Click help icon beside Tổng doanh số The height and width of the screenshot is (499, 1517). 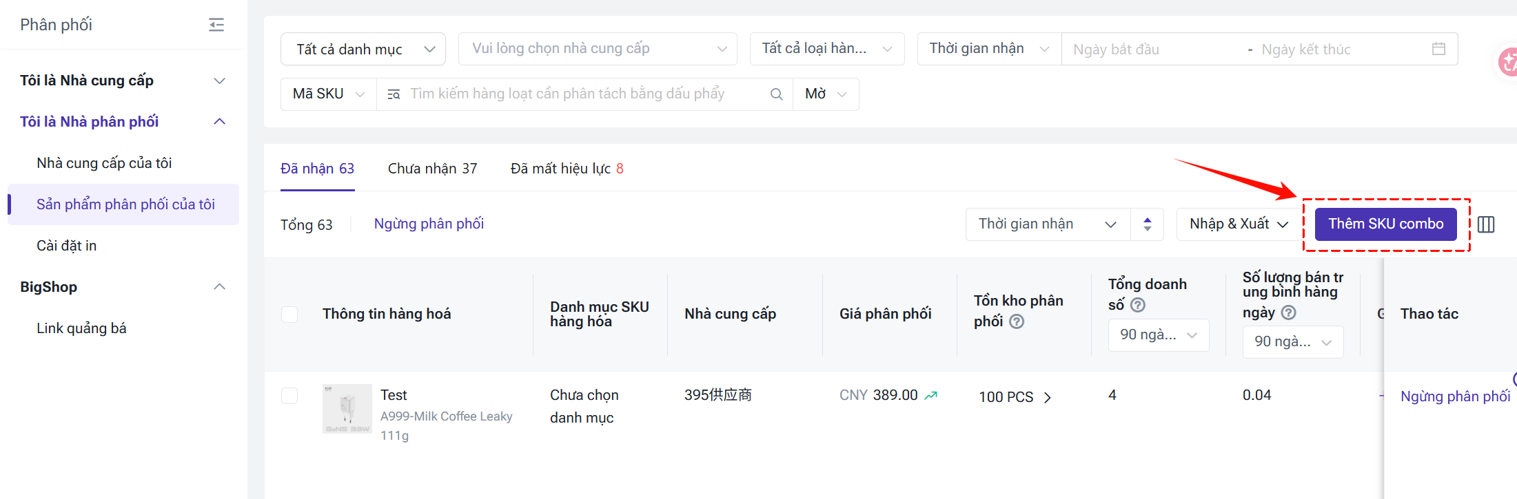click(1138, 305)
